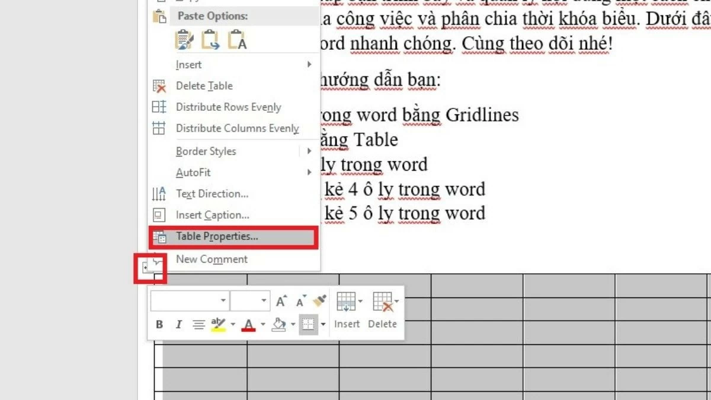
Task: Toggle bold formatting
Action: [159, 324]
